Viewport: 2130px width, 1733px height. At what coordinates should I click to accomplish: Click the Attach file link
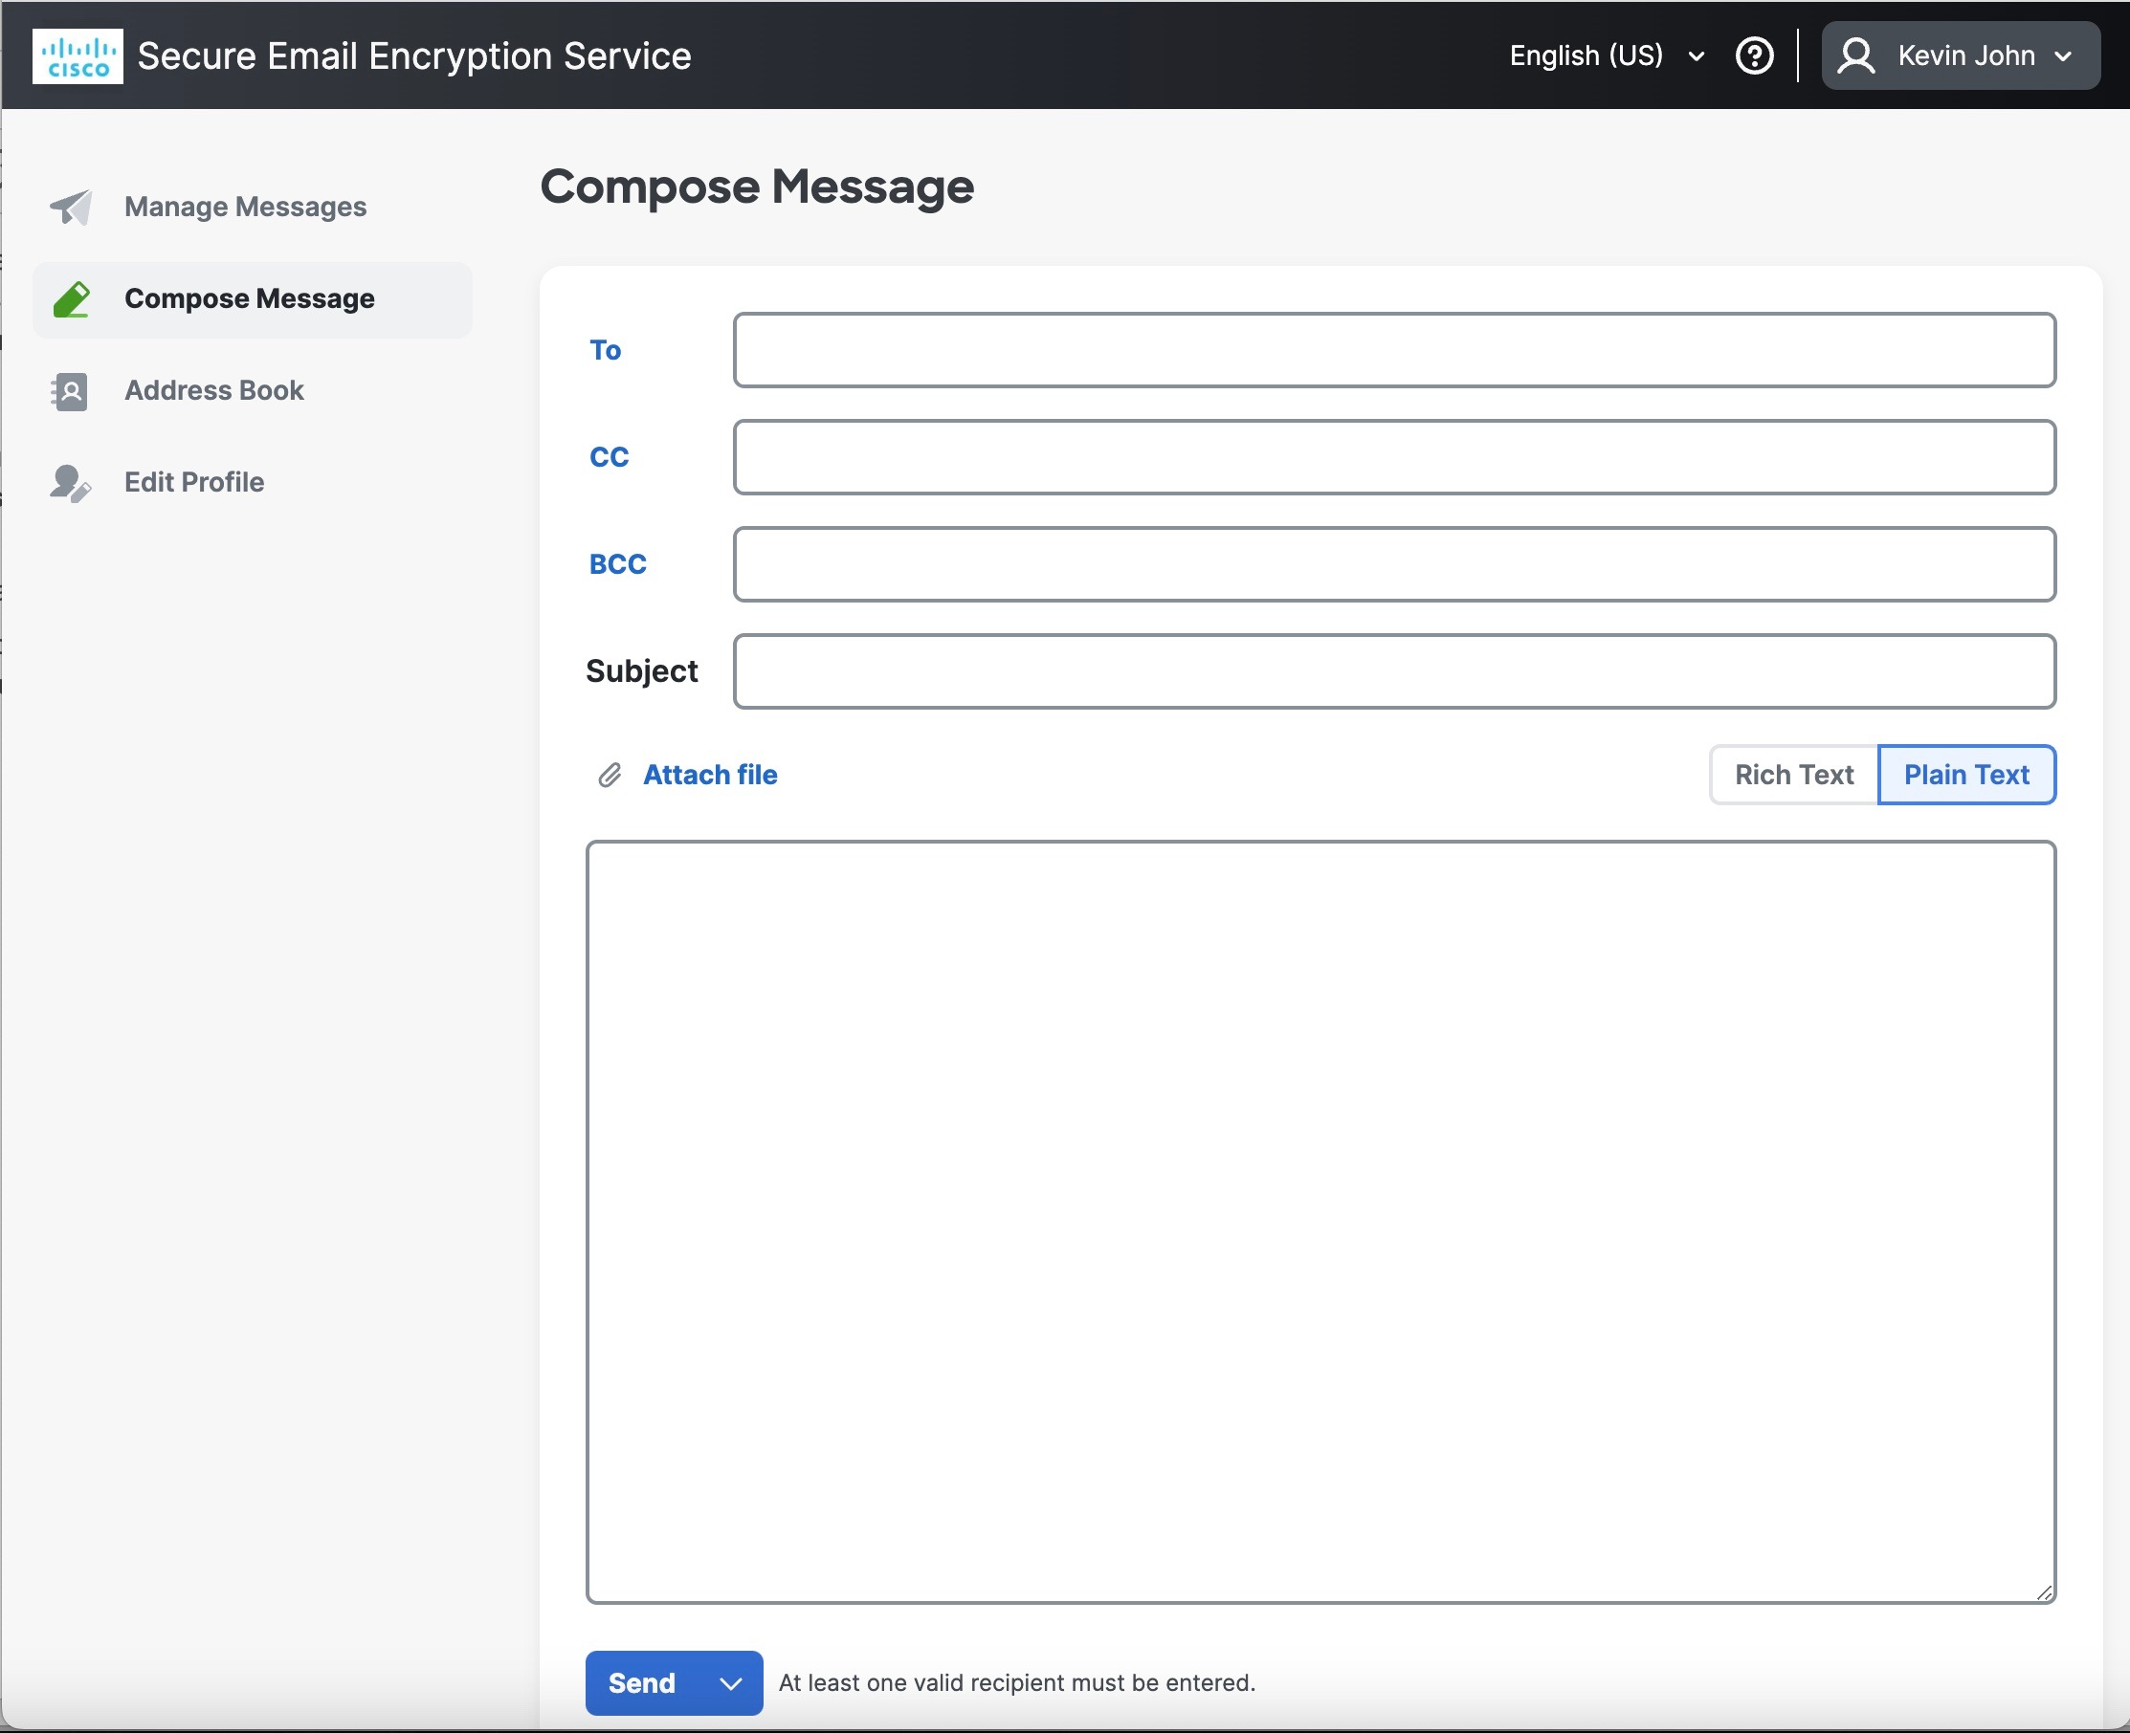coord(710,775)
